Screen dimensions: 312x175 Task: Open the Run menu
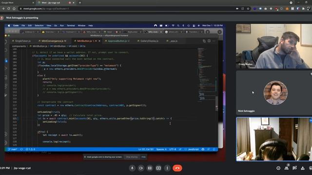62,26
